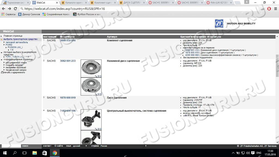Screen dimensions: 279x157
Task: Switch to the Каталоги оригинальных tab
Action: click(74, 3)
